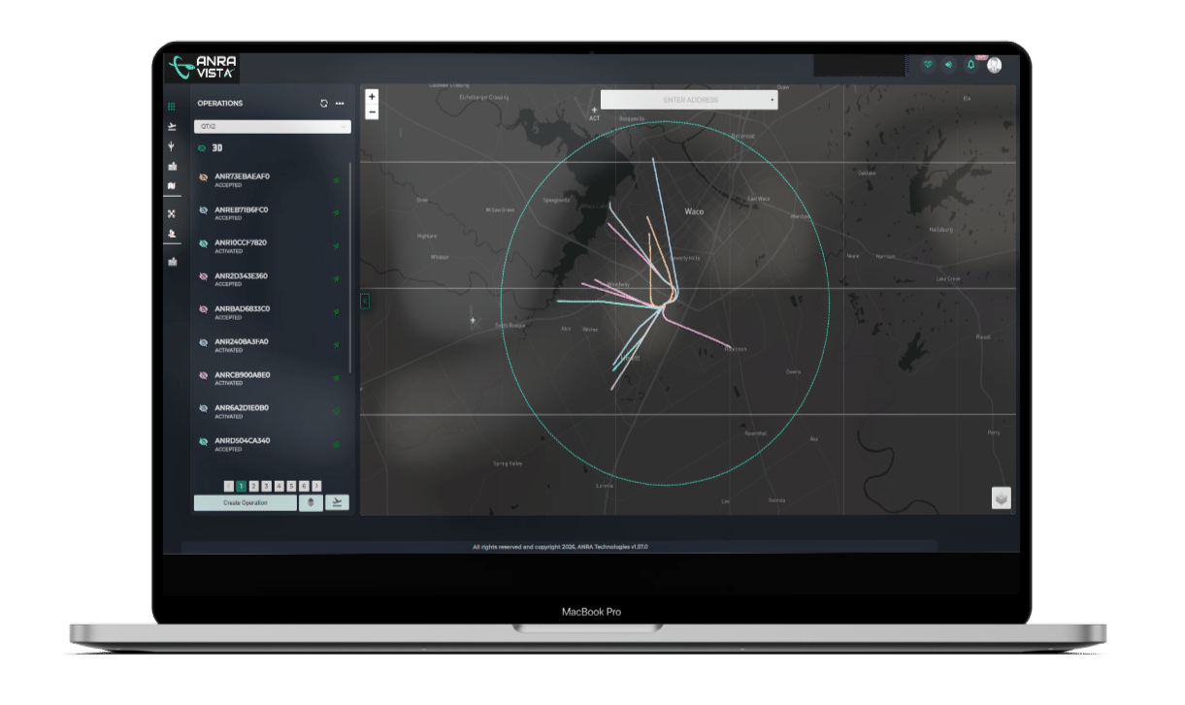The width and height of the screenshot is (1185, 705).
Task: Click the Waco label on map
Action: click(694, 211)
